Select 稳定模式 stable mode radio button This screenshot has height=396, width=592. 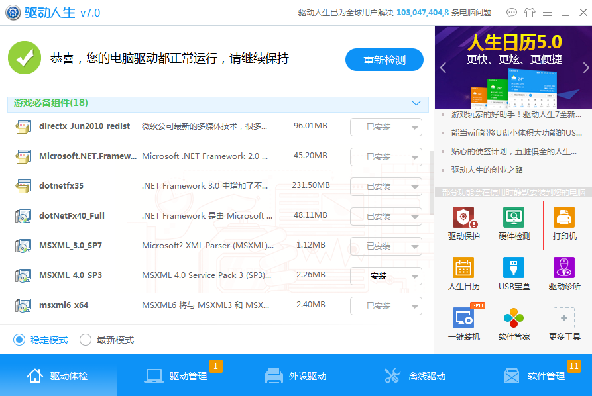click(x=19, y=340)
